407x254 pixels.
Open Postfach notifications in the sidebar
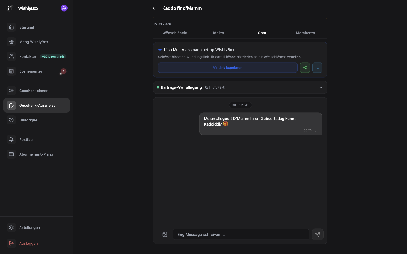tap(36, 139)
